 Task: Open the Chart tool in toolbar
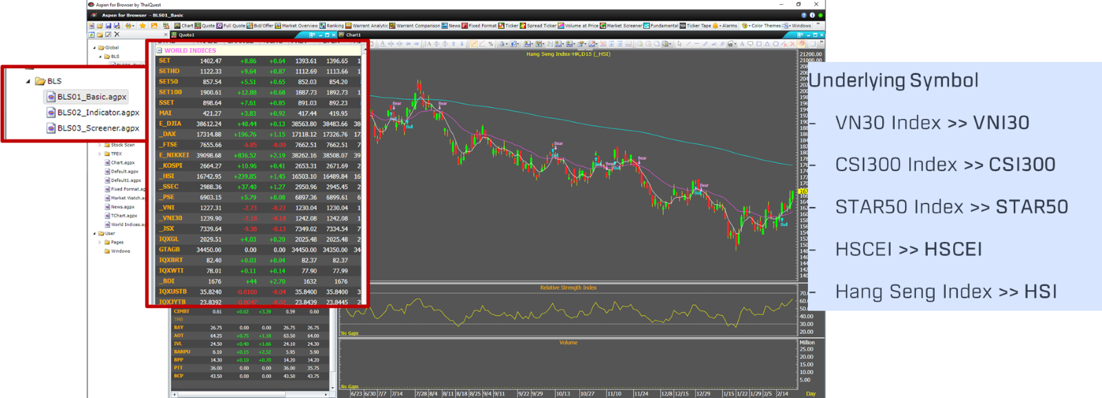pos(183,25)
